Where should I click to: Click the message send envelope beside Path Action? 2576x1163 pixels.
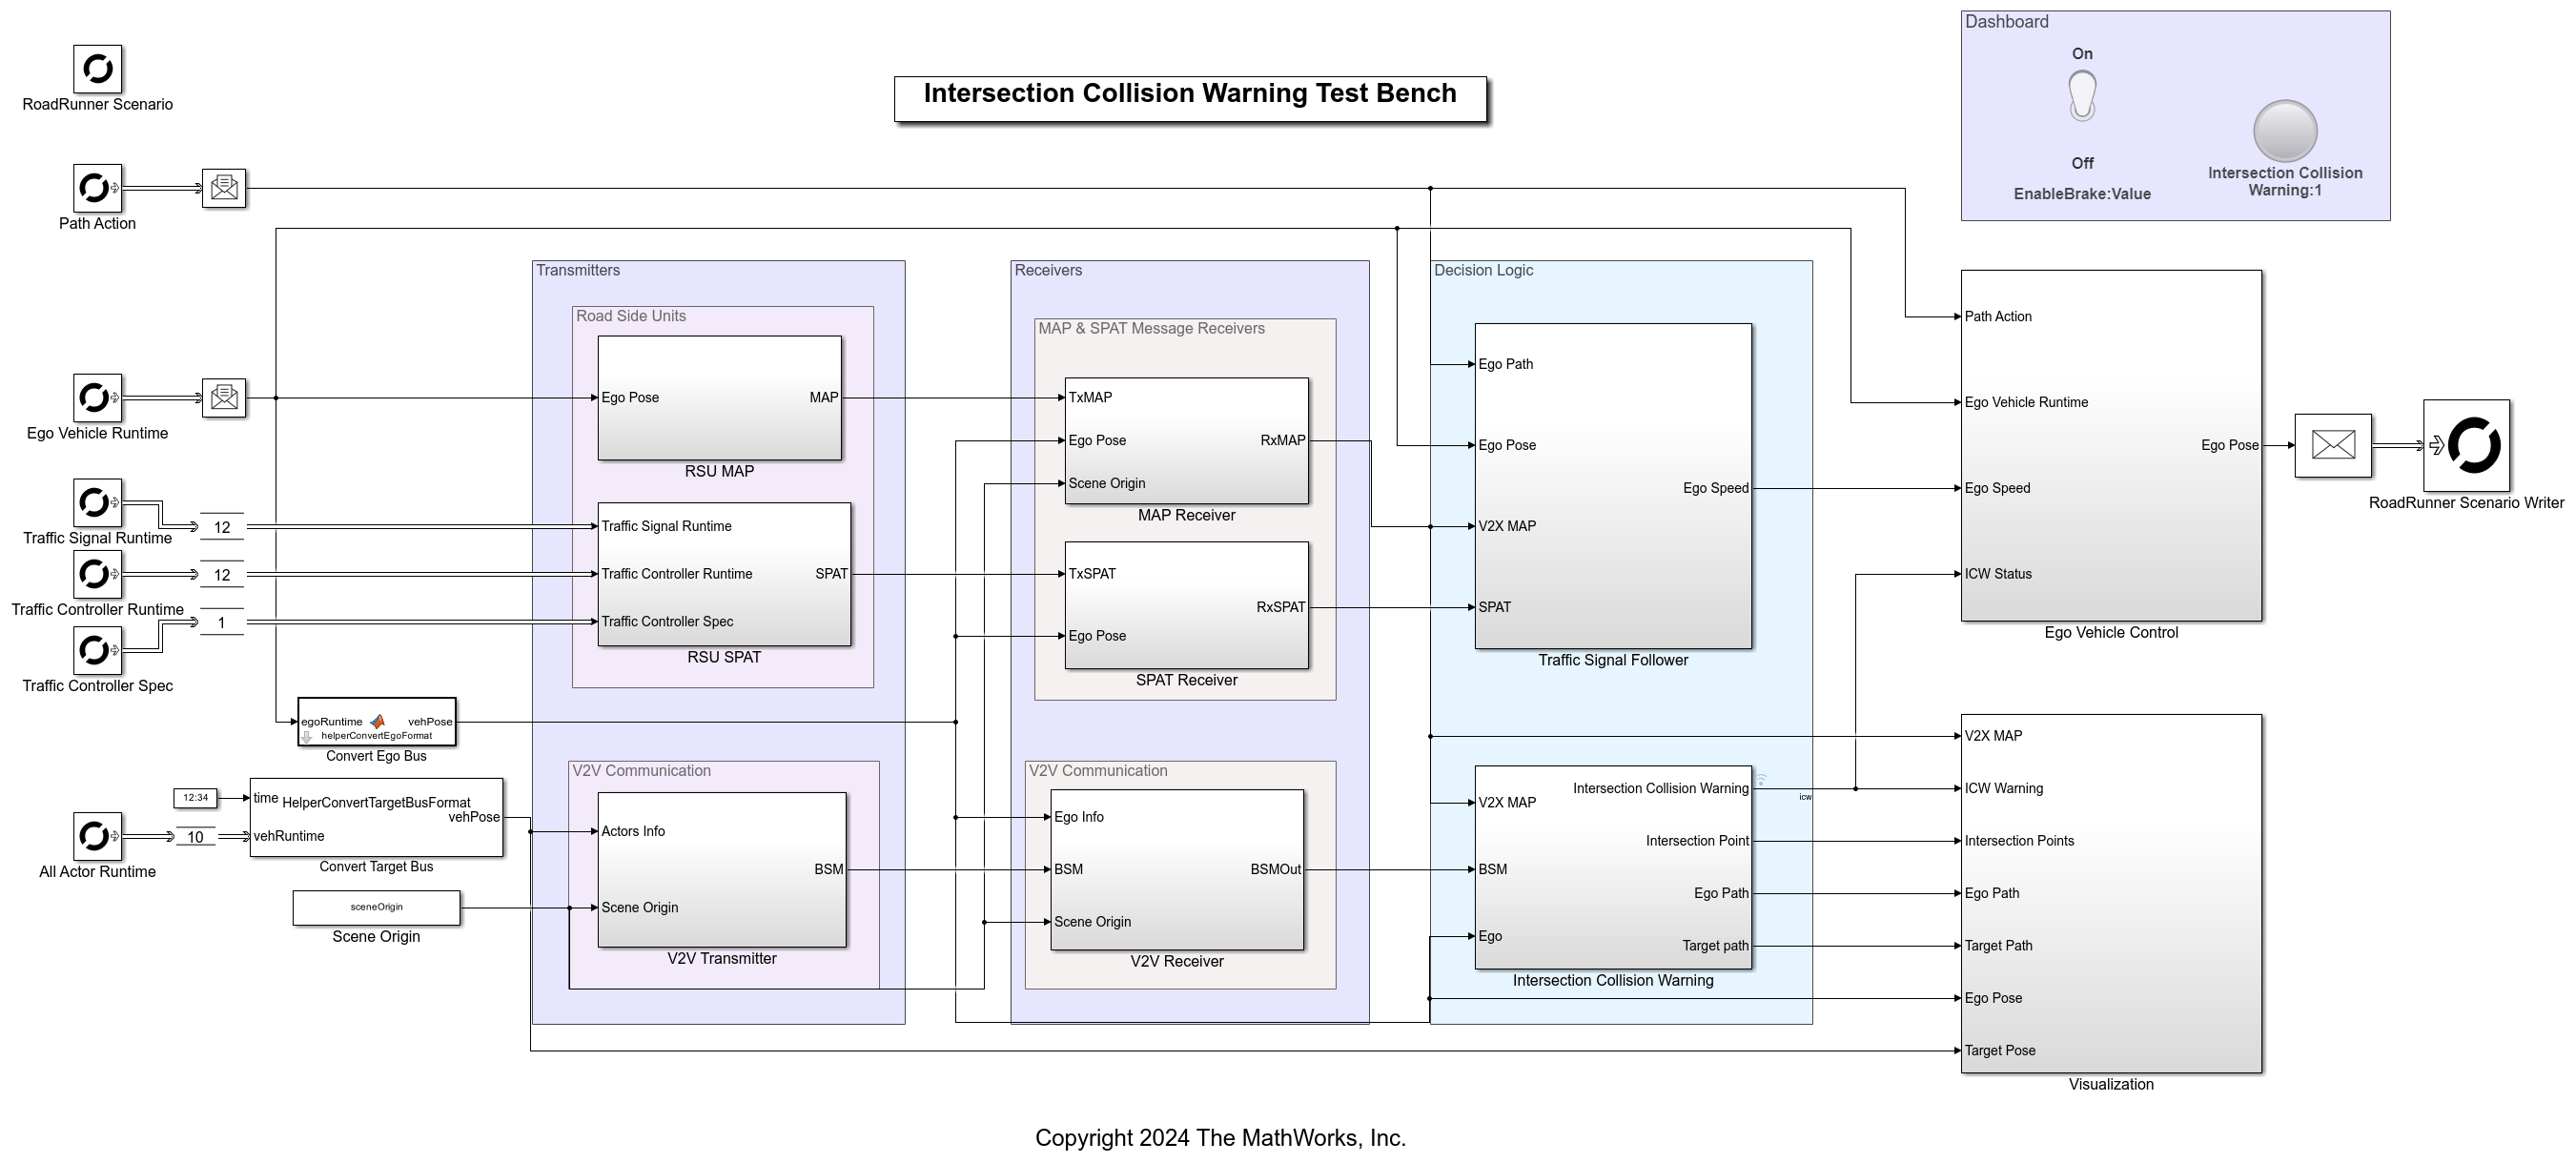[224, 188]
